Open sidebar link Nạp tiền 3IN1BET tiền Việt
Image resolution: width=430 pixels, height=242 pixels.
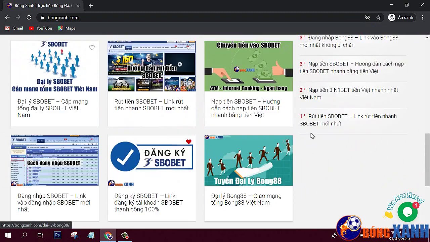(x=349, y=94)
